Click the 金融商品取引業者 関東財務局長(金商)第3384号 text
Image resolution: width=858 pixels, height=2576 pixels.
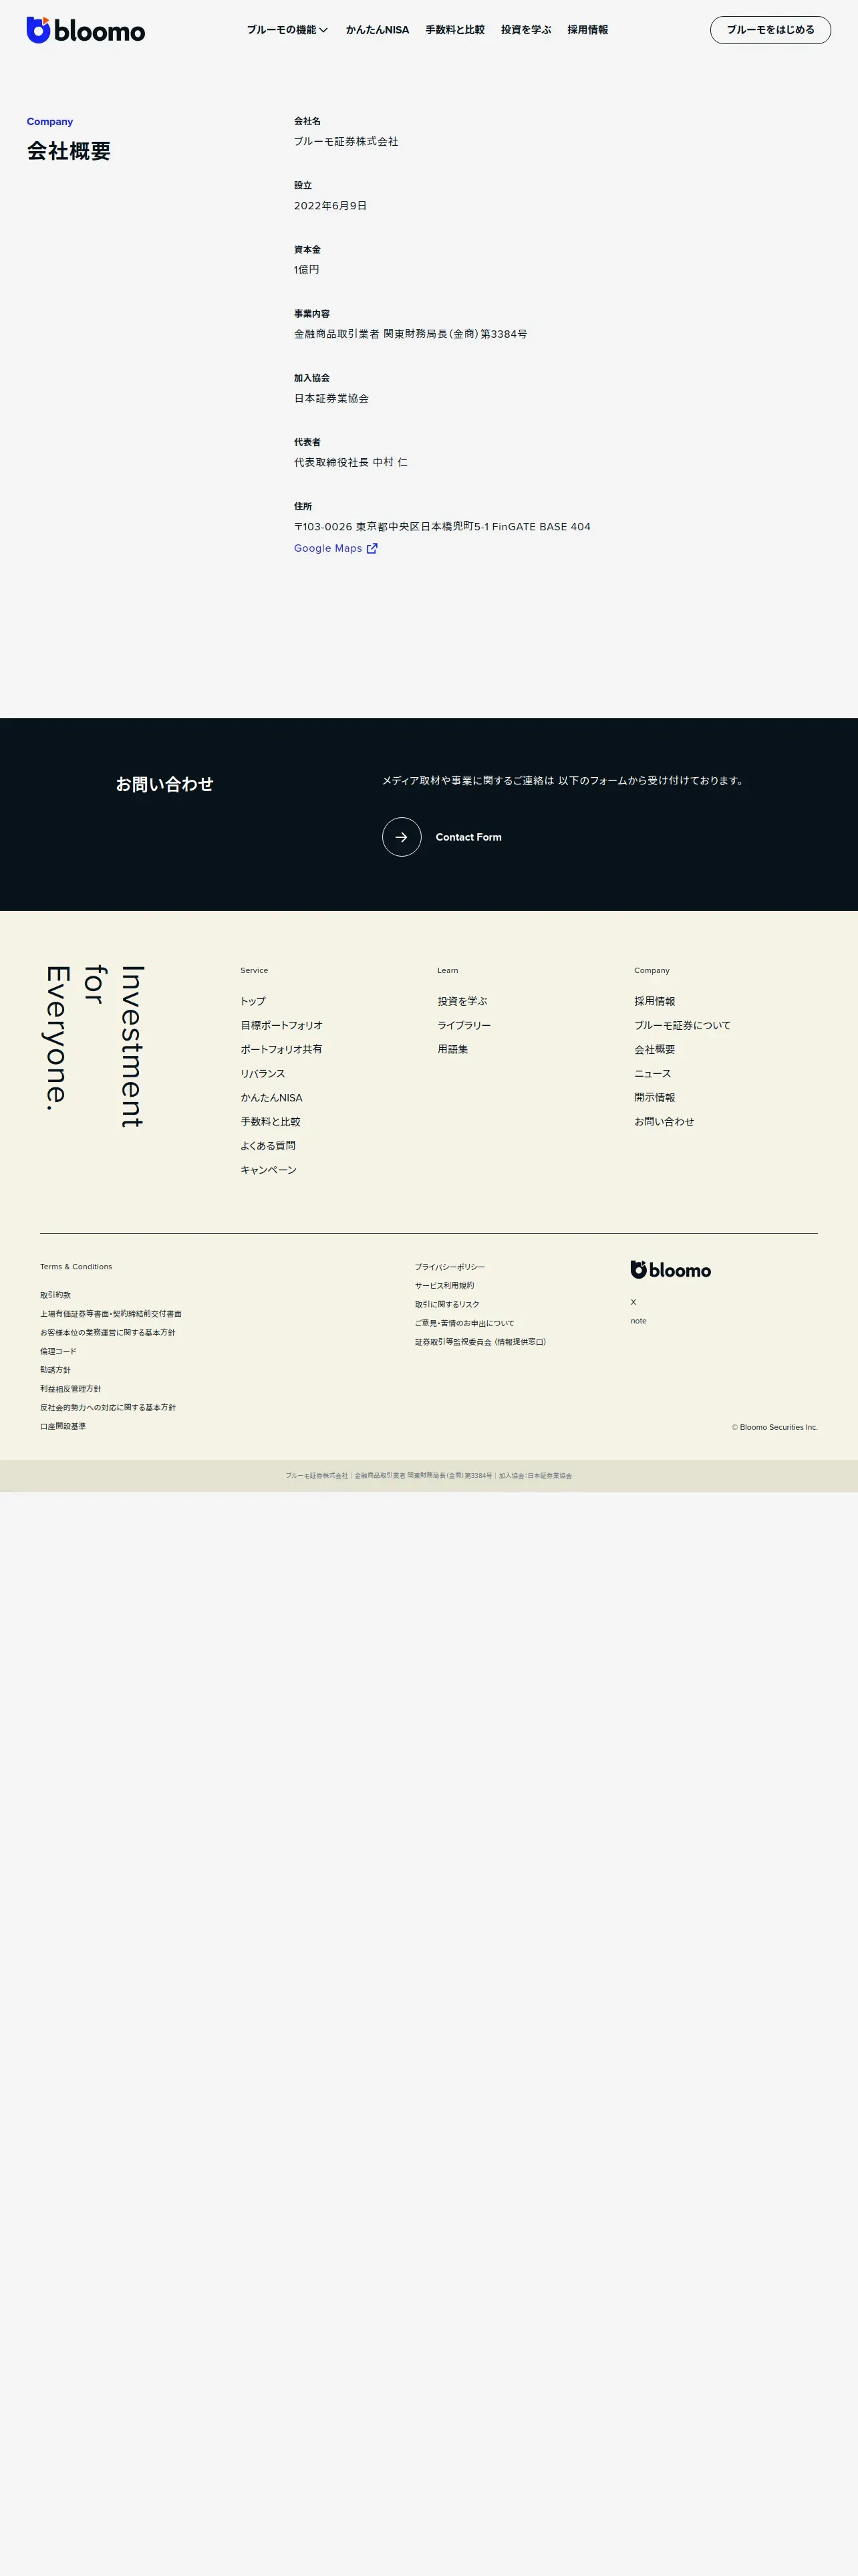(x=410, y=334)
